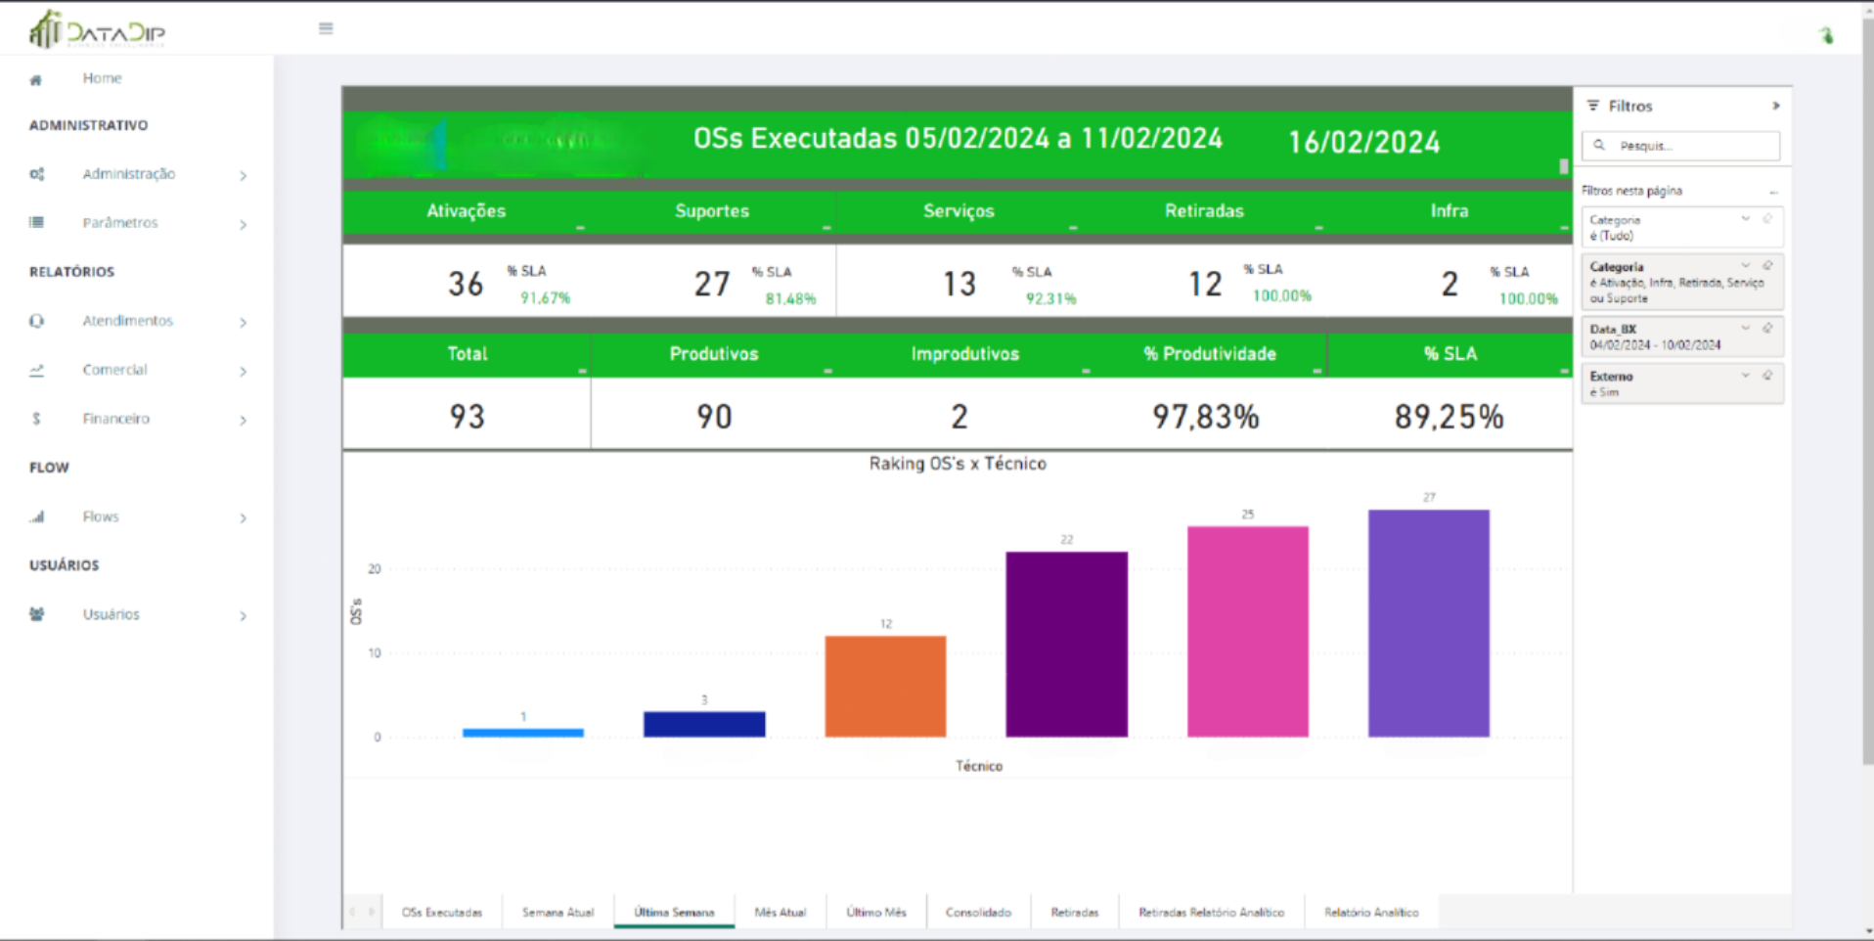This screenshot has height=941, width=1874.
Task: Click the Financeiro dollar icon
Action: (x=36, y=419)
